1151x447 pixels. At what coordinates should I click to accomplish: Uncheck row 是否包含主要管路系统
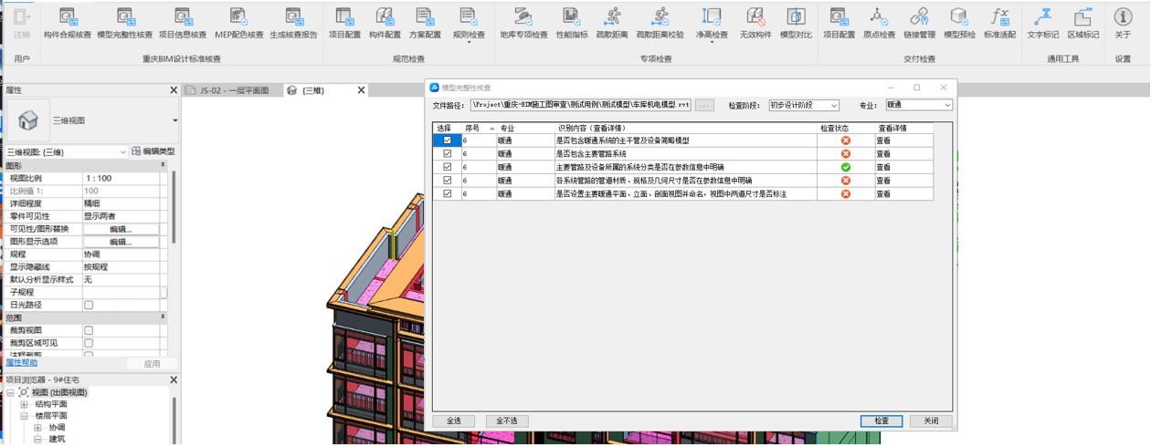coord(447,154)
